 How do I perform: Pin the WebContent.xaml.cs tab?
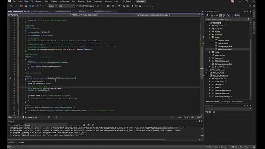pos(29,12)
